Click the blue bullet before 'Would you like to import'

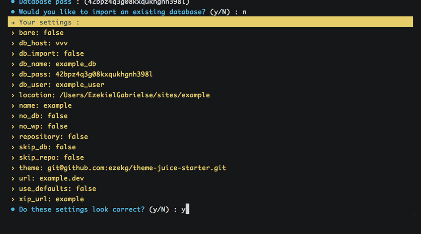pos(13,12)
